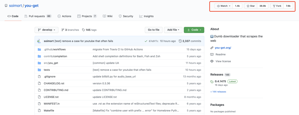
Task: Open the CONTRIBUTING.md file
Action: [56, 90]
